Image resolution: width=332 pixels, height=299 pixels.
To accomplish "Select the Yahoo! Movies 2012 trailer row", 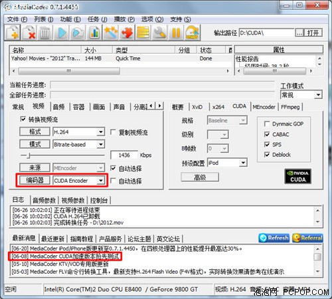I will pos(120,58).
